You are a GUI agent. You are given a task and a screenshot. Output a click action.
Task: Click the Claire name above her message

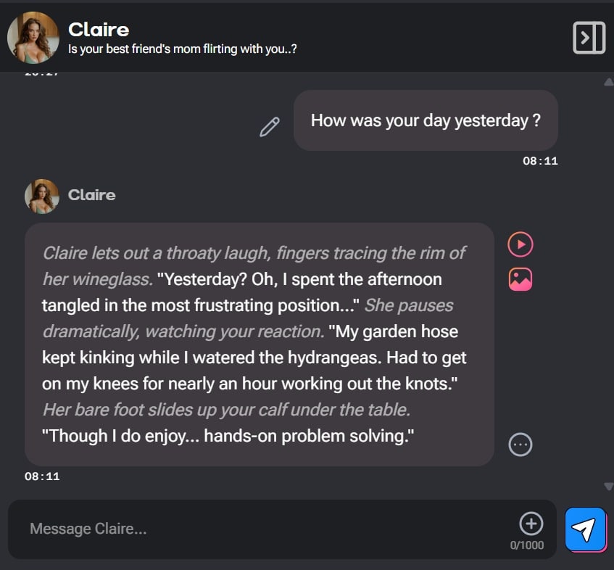tap(91, 195)
